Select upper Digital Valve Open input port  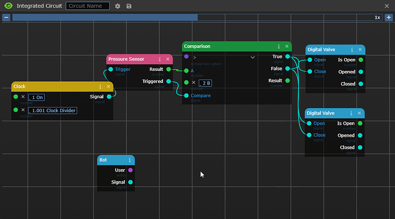click(x=310, y=60)
